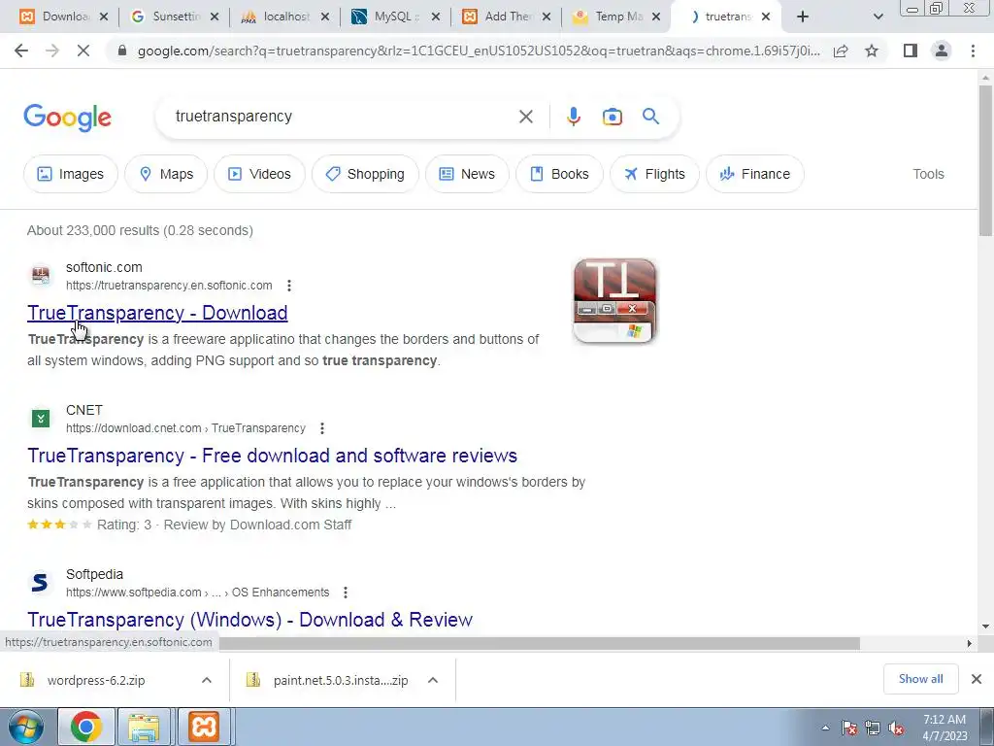Open TrueTransparency - Download link

pyautogui.click(x=157, y=313)
